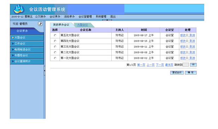218x129 pixels.
Task: Click the 选择 column header
Action: pyautogui.click(x=55, y=30)
